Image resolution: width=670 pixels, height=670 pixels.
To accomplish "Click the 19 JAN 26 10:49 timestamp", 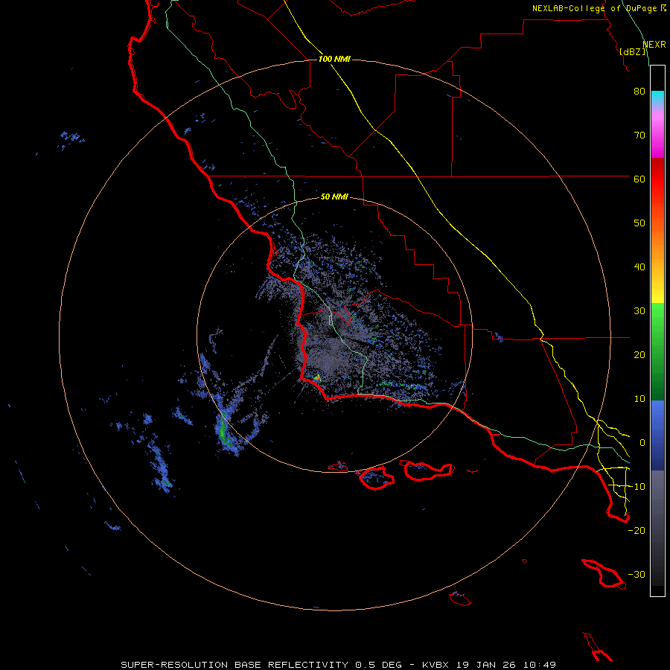I will (506, 665).
